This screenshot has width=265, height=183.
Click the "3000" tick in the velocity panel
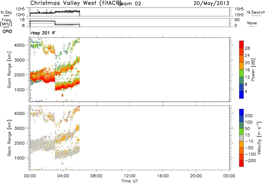click(20, 128)
